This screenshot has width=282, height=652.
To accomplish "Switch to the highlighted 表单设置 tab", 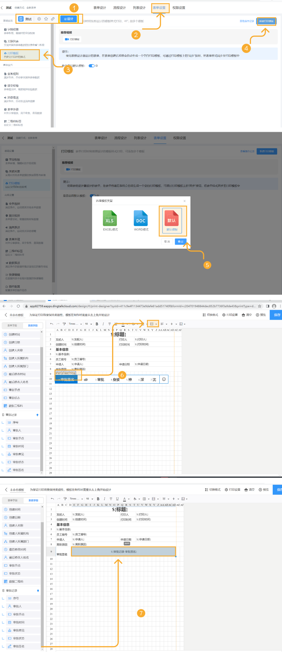I will [159, 8].
